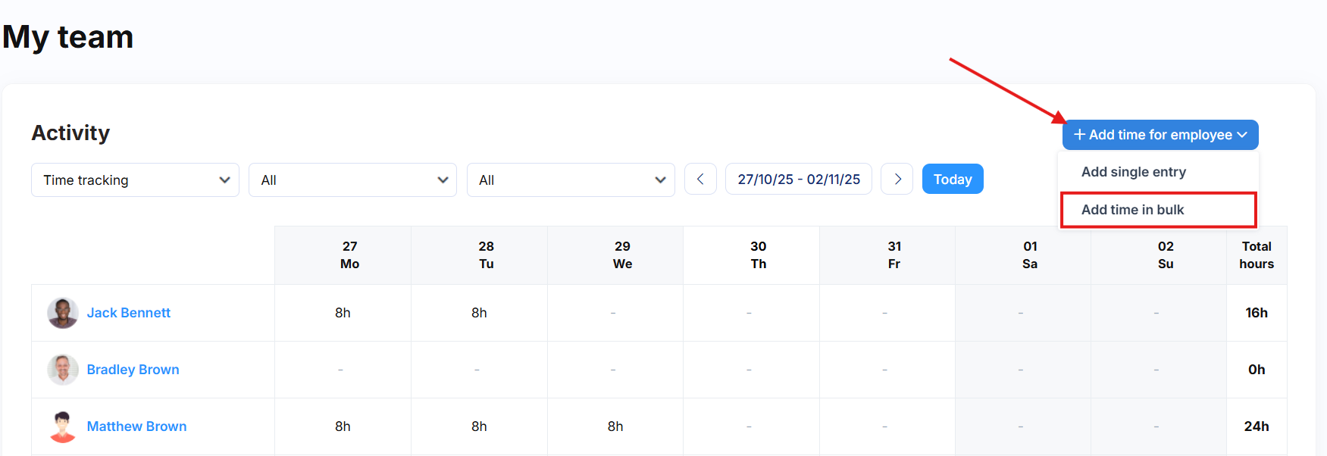Click Matthew Brown's Wednesday 8h cell

[615, 426]
